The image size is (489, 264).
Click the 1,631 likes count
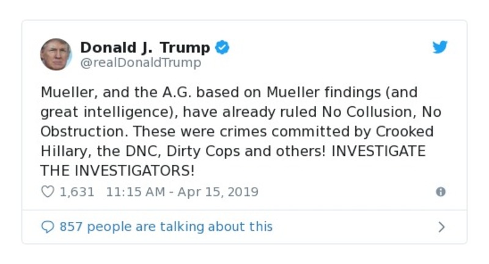tap(77, 192)
